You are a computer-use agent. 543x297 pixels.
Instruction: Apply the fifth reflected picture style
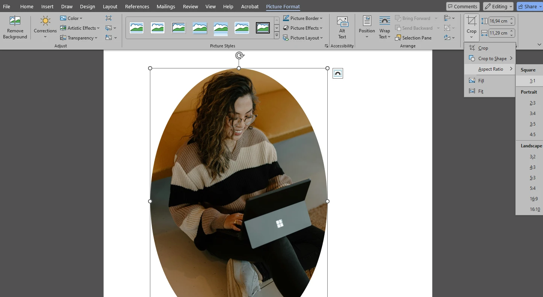pyautogui.click(x=221, y=29)
